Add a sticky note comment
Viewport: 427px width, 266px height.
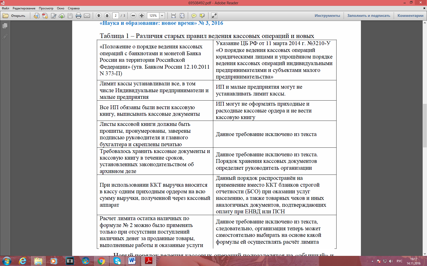point(194,16)
